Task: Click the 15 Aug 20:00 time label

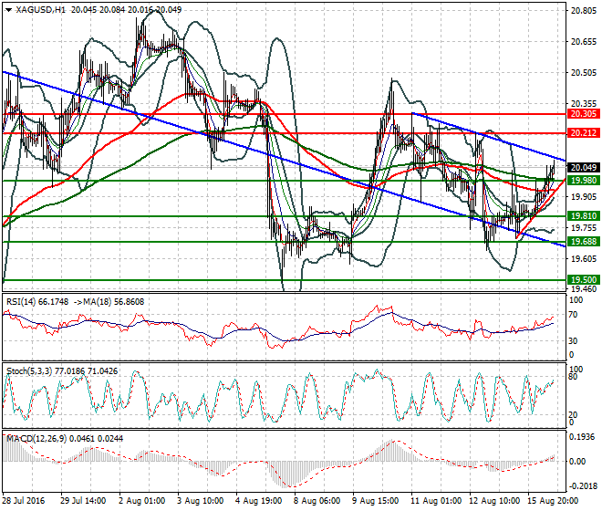Action: tap(553, 501)
